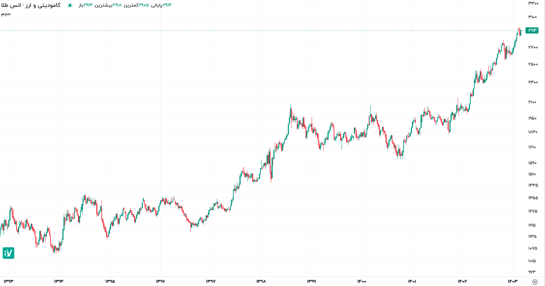The height and width of the screenshot is (286, 545).
Task: Click the volume (حجم) indicator label
Action: (6, 14)
